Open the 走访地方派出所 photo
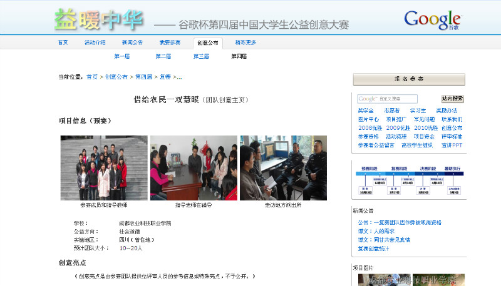This screenshot has height=286, width=501. tap(284, 168)
